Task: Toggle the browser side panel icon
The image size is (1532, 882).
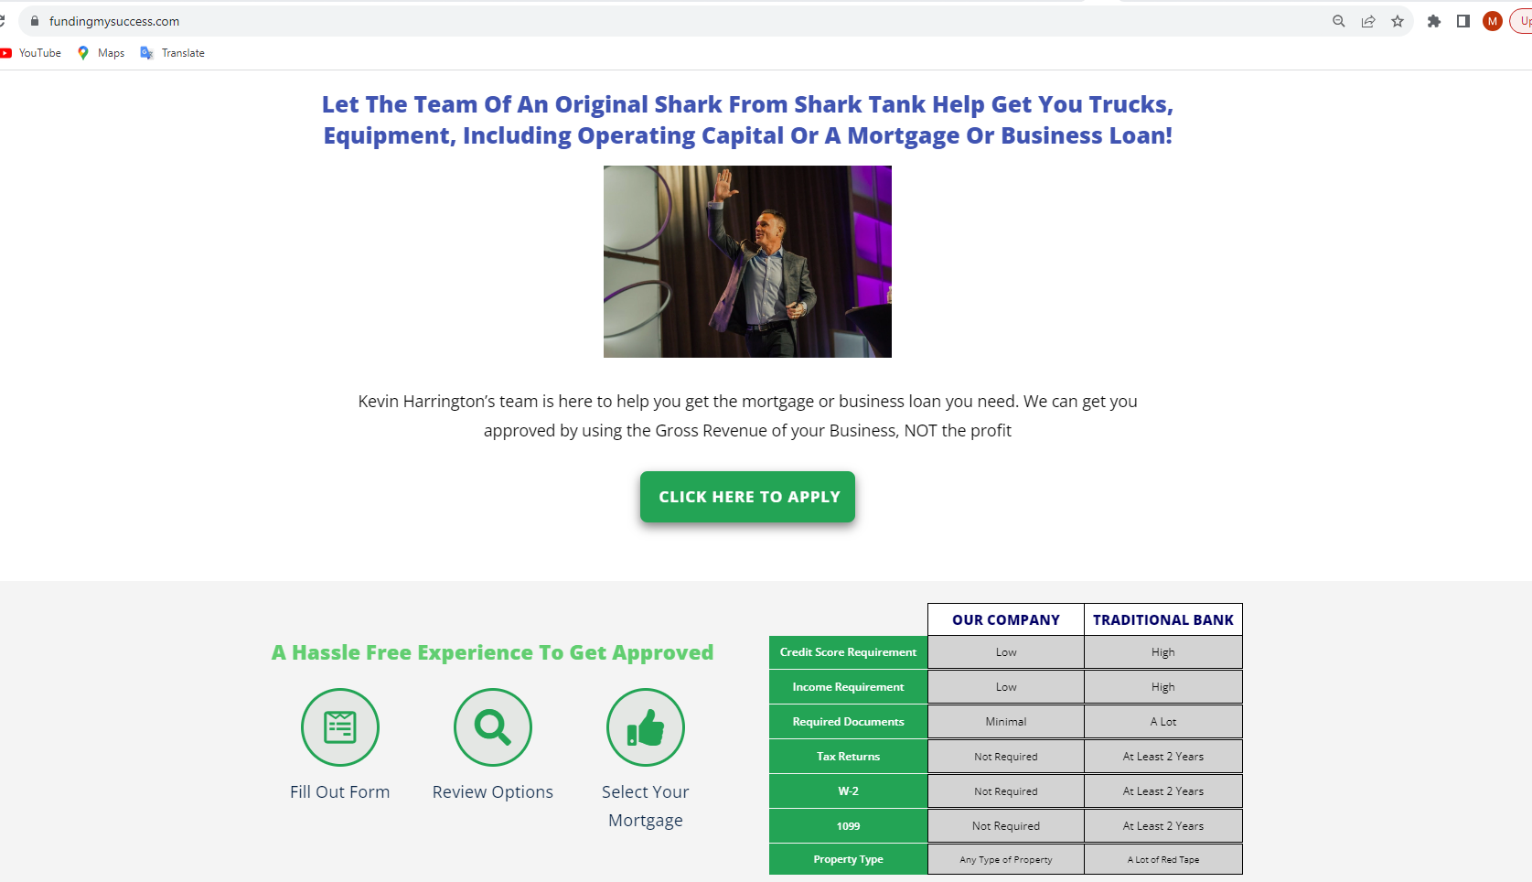Action: 1463,21
